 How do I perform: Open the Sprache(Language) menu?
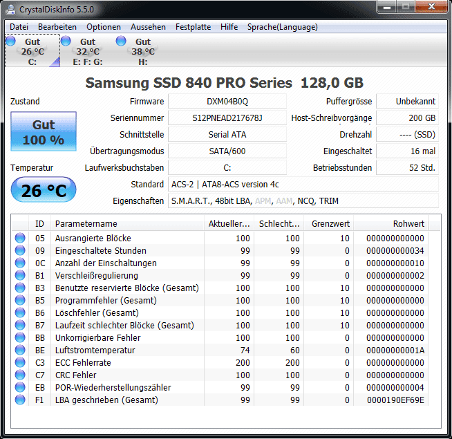(x=283, y=27)
